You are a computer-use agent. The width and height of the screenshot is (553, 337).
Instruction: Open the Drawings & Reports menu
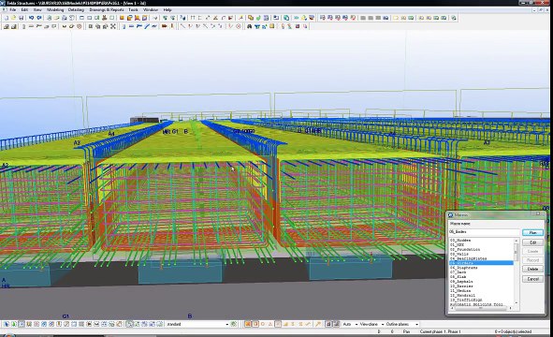pyautogui.click(x=107, y=10)
